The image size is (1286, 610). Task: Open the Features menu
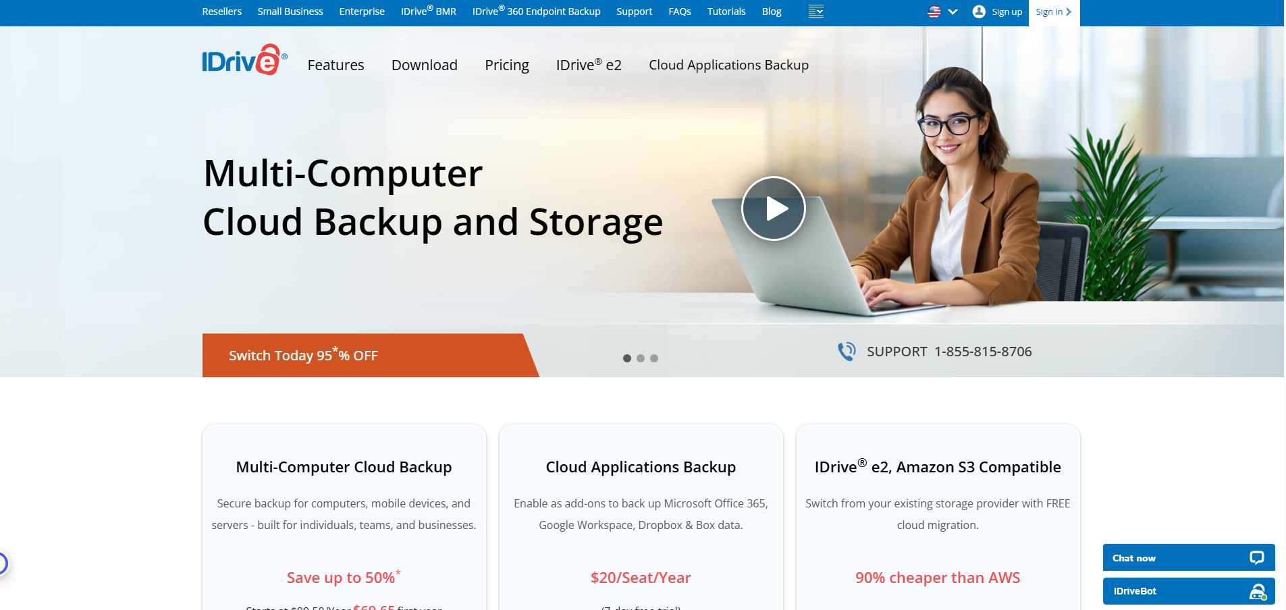[x=336, y=65]
